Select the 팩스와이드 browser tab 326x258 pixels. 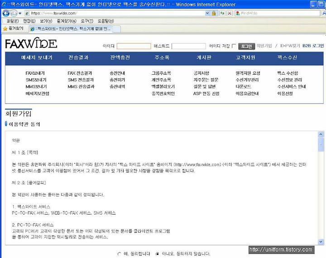(x=70, y=29)
